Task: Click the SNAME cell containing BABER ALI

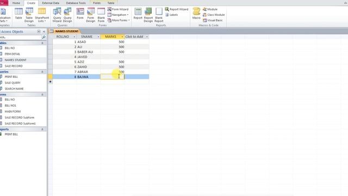Action: pos(88,52)
